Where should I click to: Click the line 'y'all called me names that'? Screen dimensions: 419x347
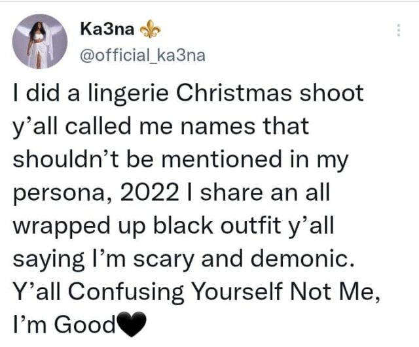coord(161,127)
